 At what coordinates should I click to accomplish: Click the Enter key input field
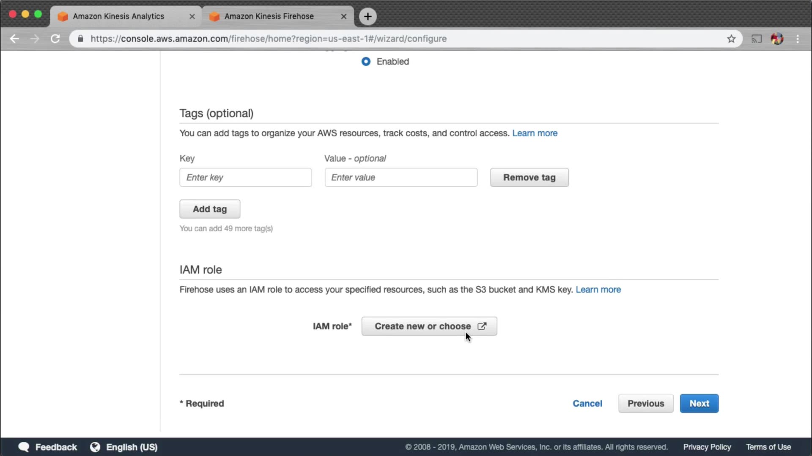[x=245, y=177]
